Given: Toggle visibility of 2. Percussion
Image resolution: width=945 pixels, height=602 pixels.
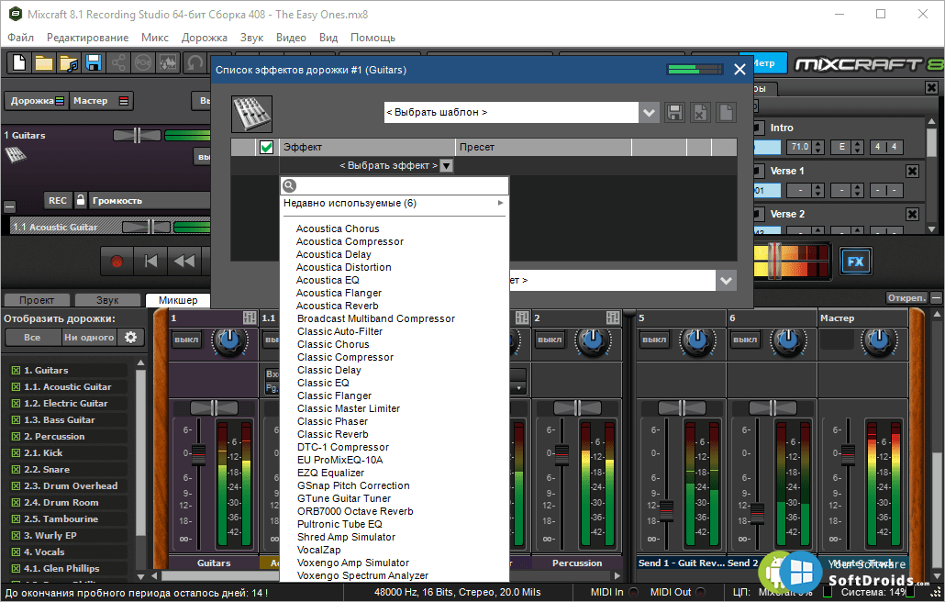Looking at the screenshot, I should 16,436.
